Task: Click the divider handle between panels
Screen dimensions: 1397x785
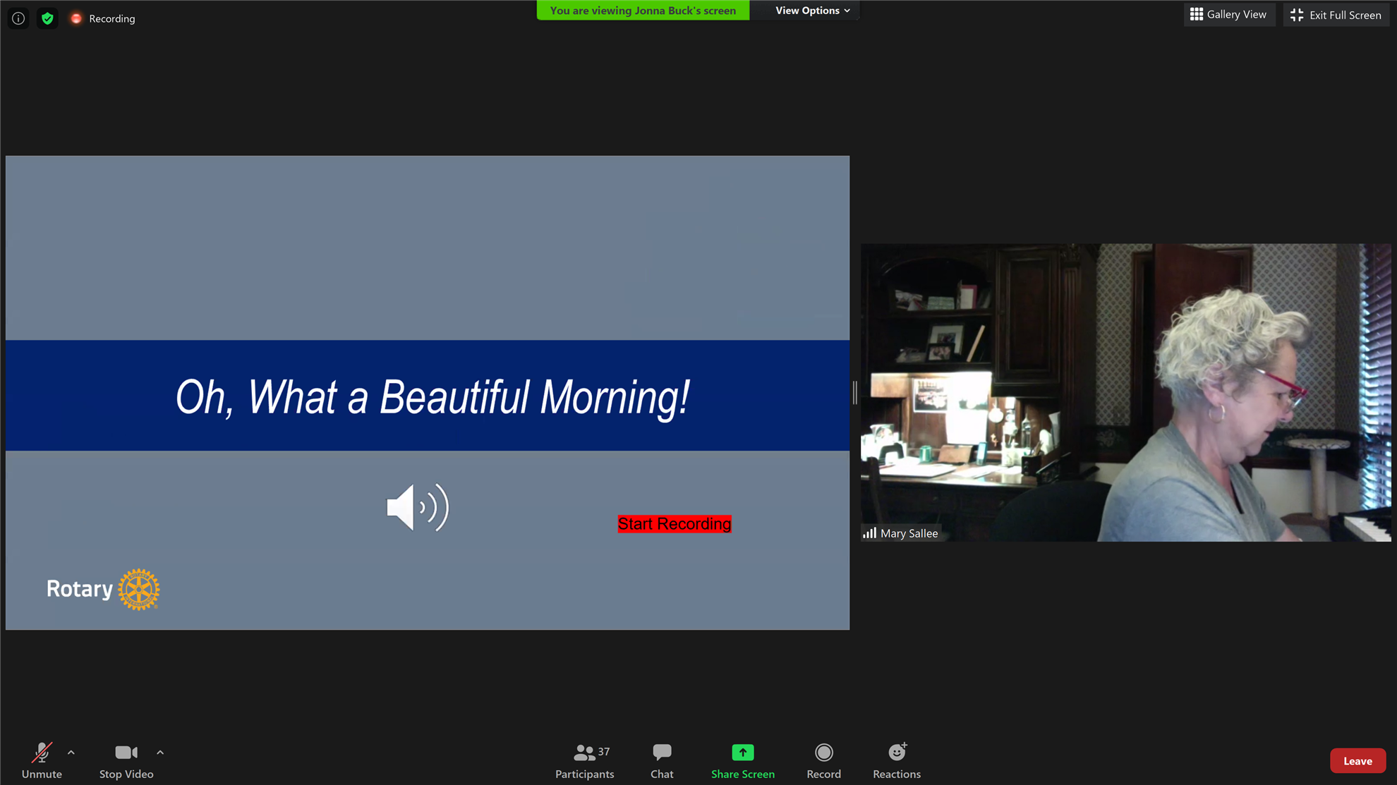Action: click(x=854, y=392)
